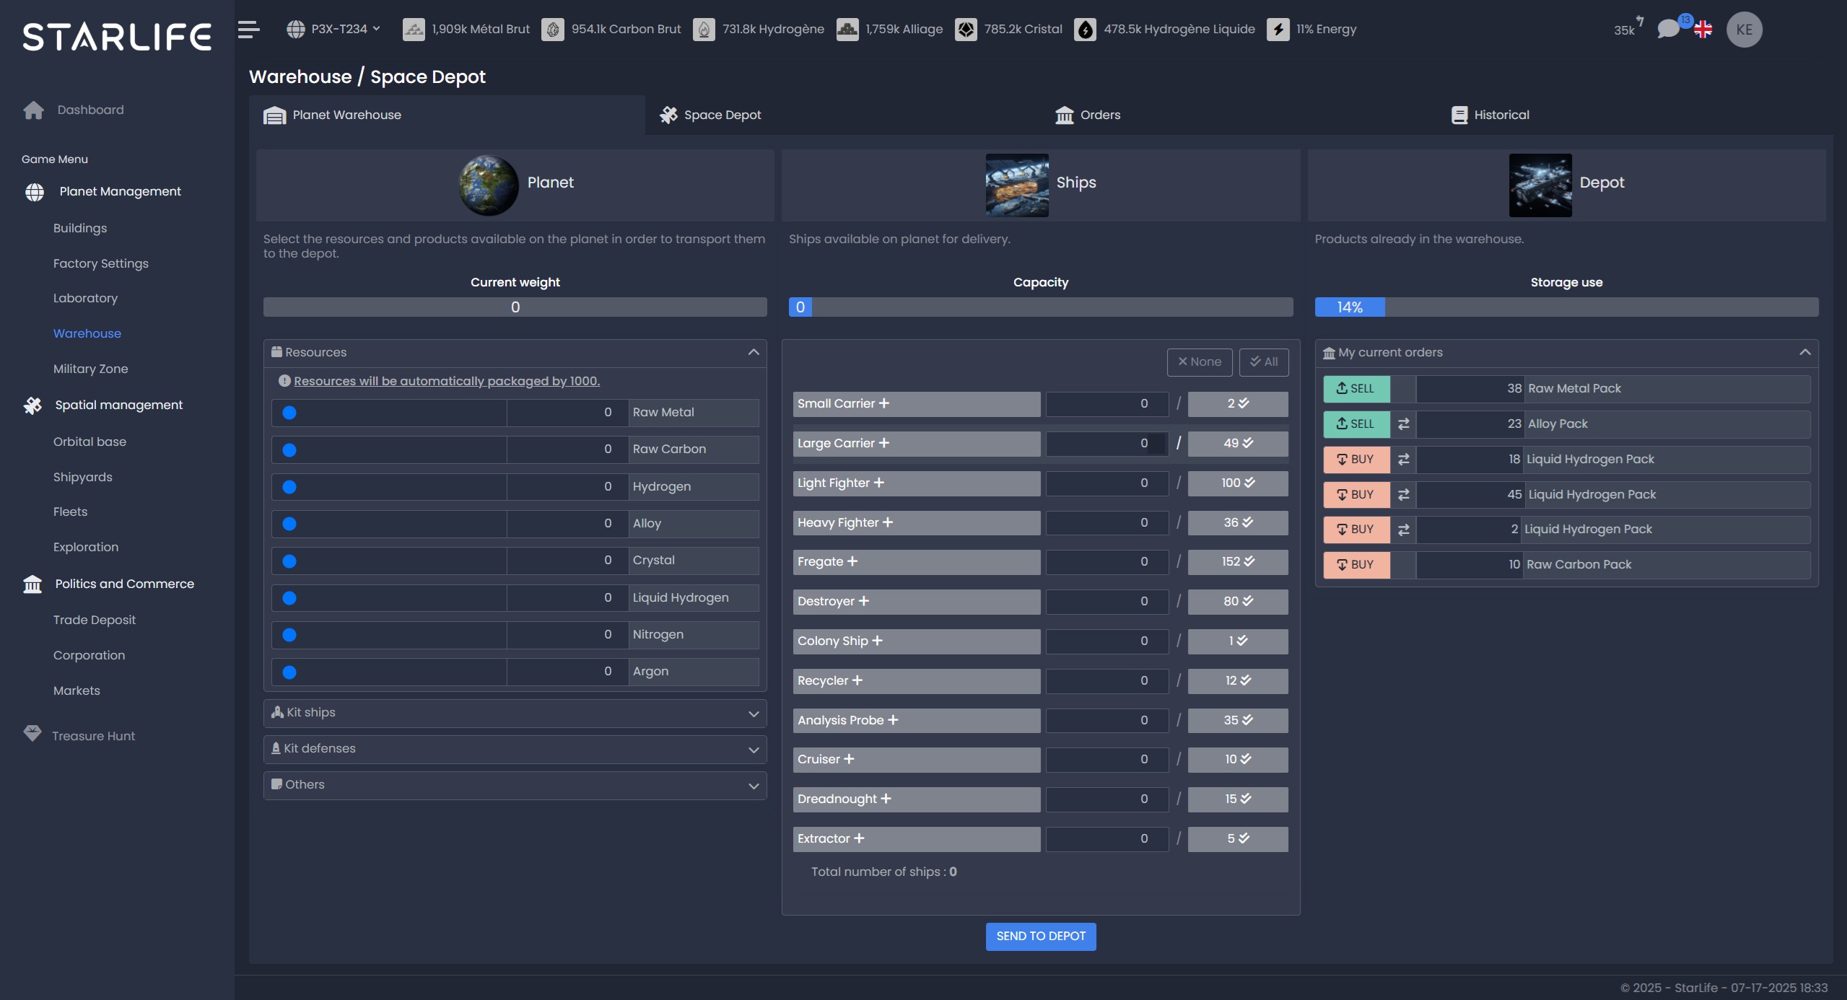Click swap arrows on Alloy Pack order
This screenshot has height=1000, width=1847.
(1403, 424)
